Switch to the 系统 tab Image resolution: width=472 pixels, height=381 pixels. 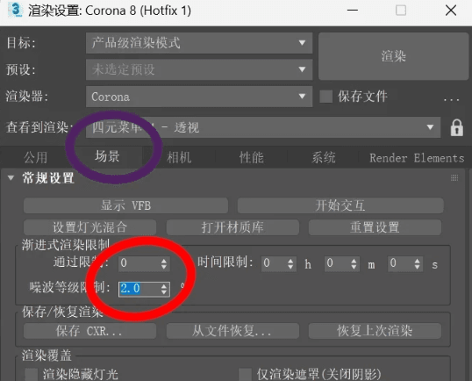pyautogui.click(x=324, y=157)
